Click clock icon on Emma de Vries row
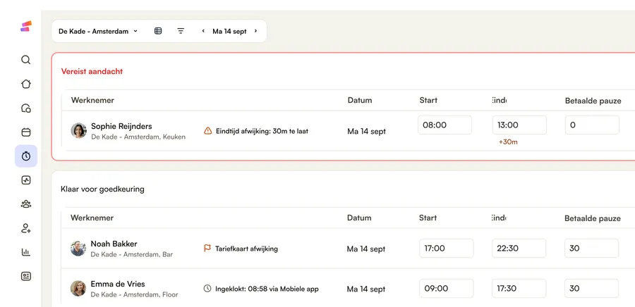Screen dimensions: 635x307 pyautogui.click(x=207, y=289)
